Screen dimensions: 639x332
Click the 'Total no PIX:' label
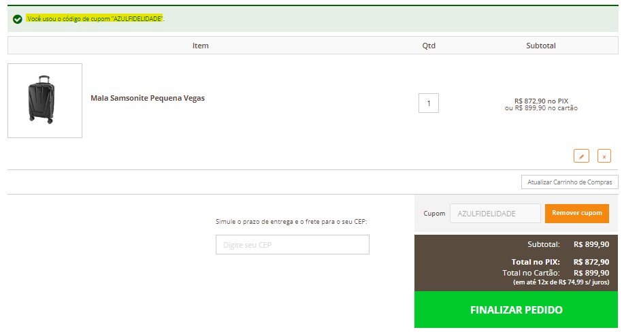click(536, 262)
